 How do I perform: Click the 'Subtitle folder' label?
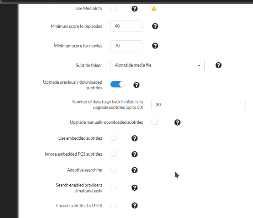(89, 65)
